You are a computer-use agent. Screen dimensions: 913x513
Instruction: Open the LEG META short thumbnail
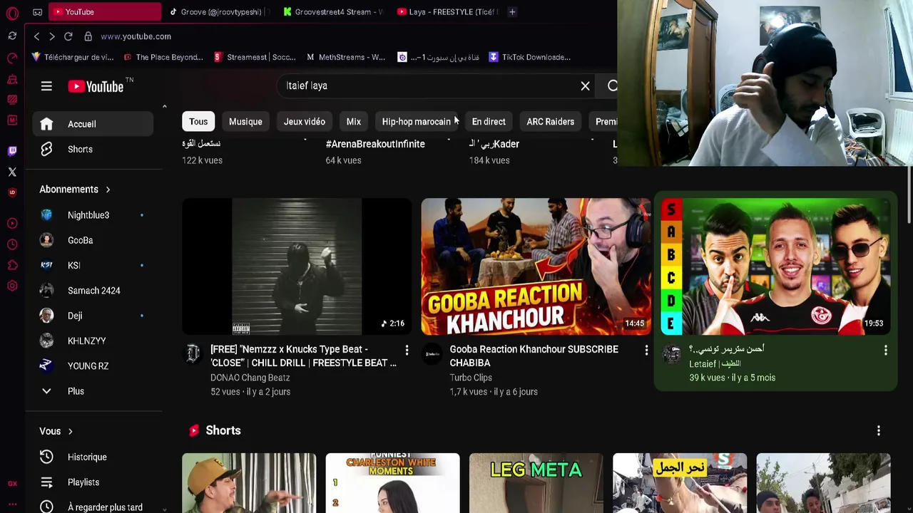(x=536, y=483)
